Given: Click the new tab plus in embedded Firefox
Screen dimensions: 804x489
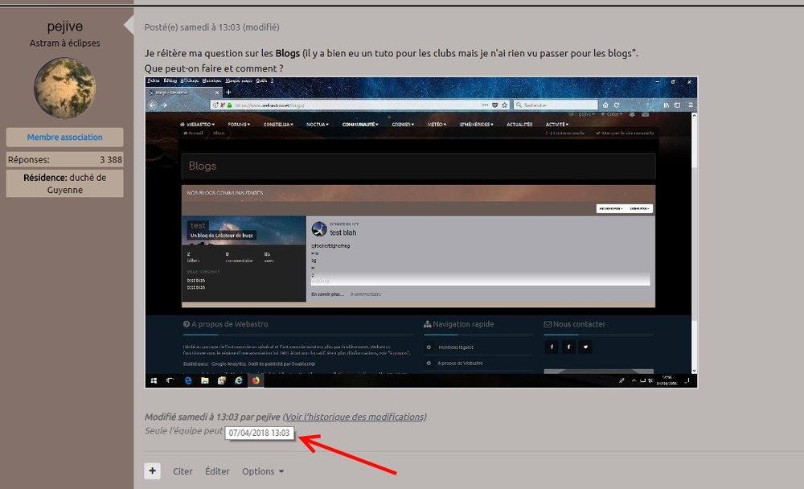Looking at the screenshot, I should [x=228, y=92].
